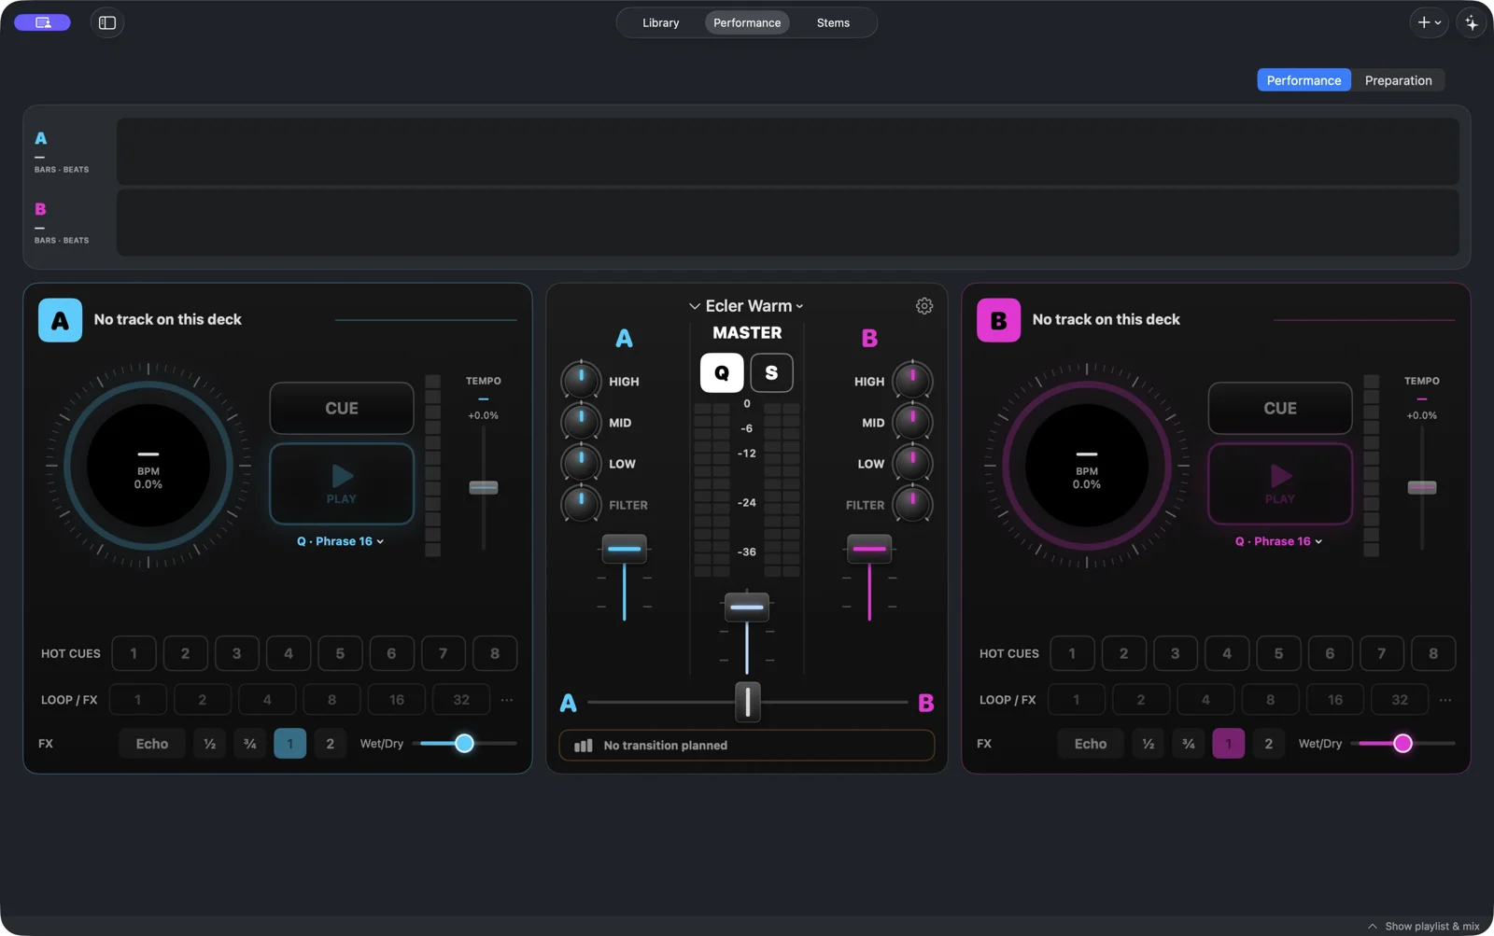Open Deck A loop more options ellipsis
The width and height of the screenshot is (1494, 936).
tap(507, 700)
